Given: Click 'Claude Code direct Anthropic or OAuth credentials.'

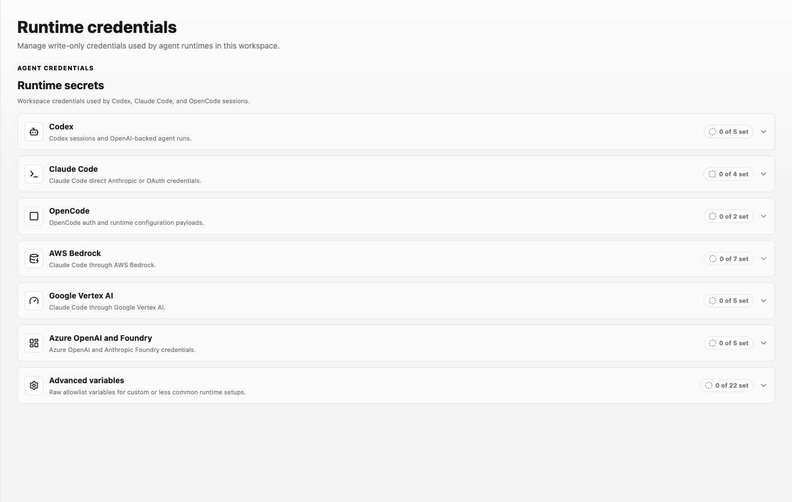Looking at the screenshot, I should coord(125,181).
